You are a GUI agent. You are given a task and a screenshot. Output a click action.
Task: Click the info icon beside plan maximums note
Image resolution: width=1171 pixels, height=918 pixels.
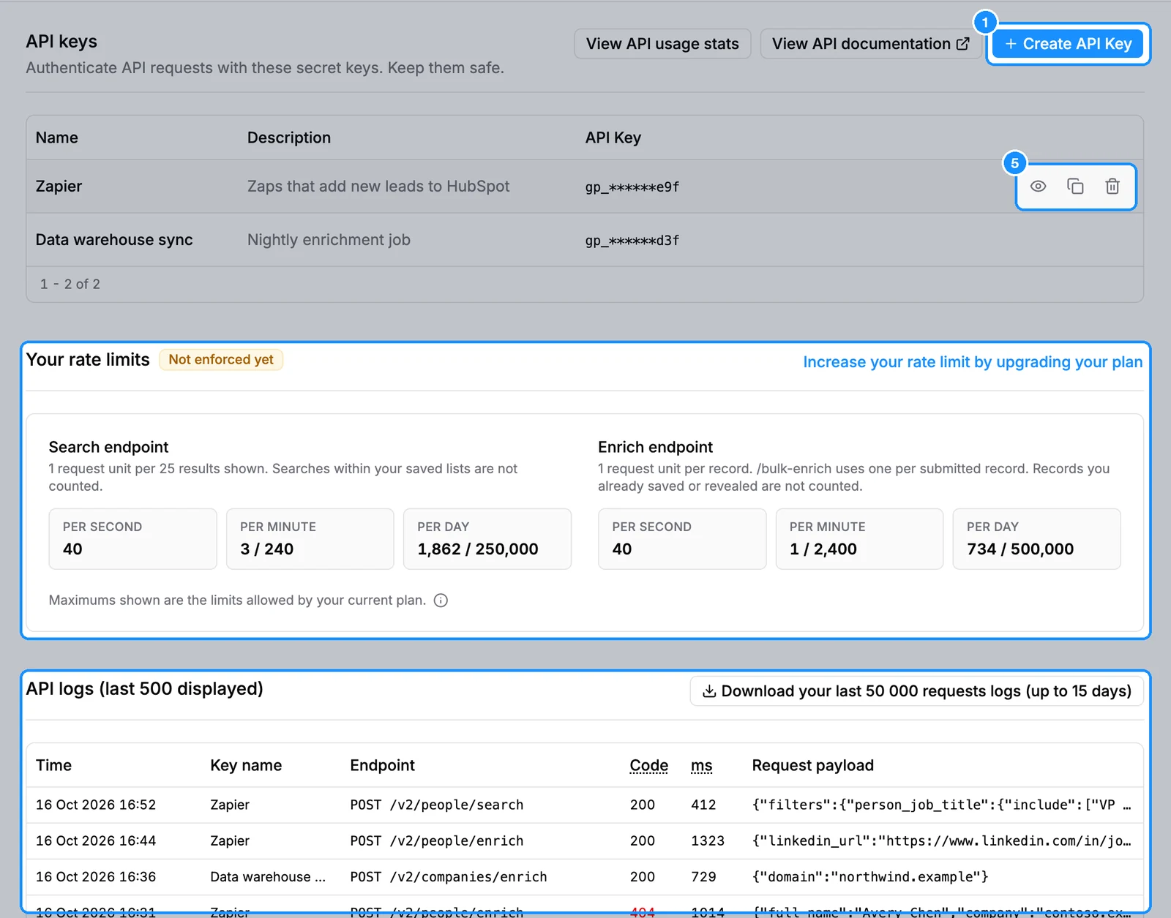[x=441, y=601]
